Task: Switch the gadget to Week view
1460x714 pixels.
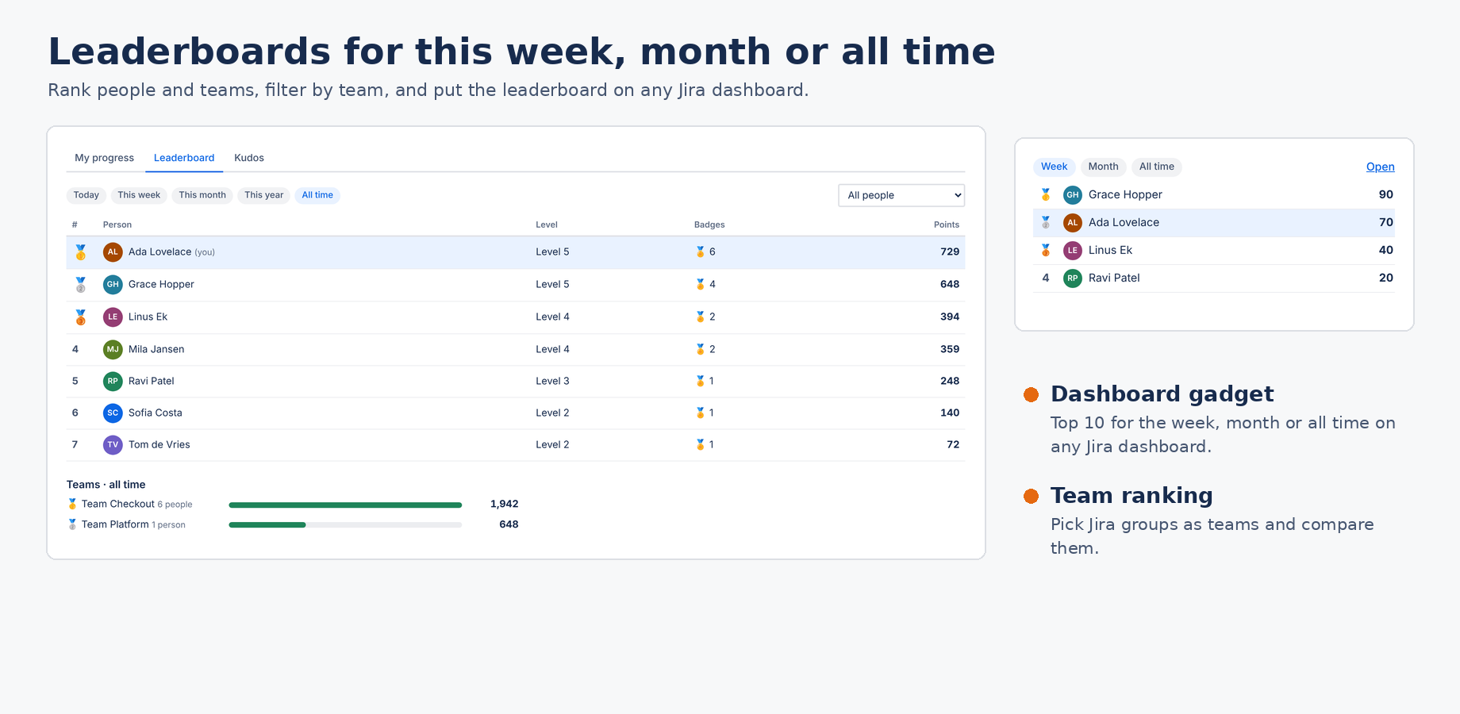Action: 1054,167
